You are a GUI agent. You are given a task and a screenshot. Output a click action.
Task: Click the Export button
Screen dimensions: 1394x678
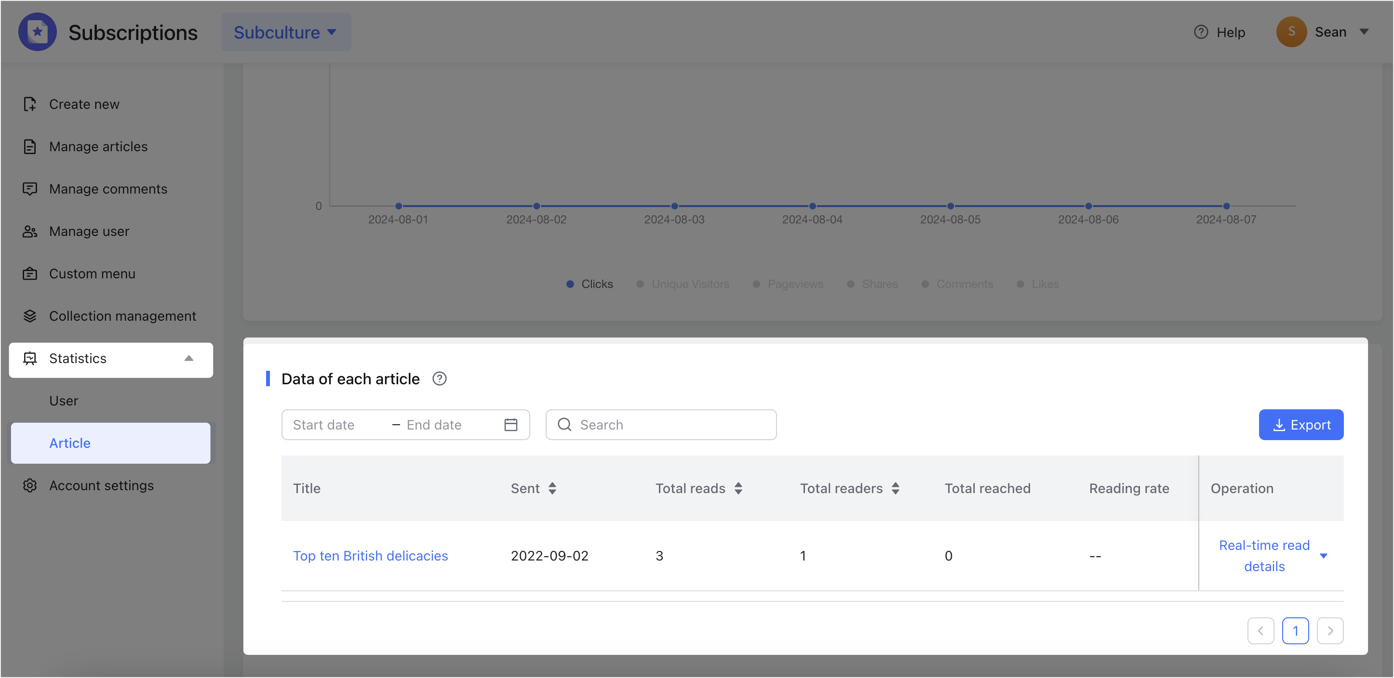1301,425
